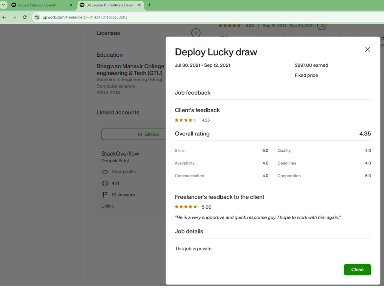Click the green Close button
Image resolution: width=384 pixels, height=288 pixels.
pyautogui.click(x=357, y=270)
